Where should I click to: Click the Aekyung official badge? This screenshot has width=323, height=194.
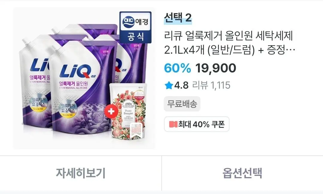click(x=135, y=27)
